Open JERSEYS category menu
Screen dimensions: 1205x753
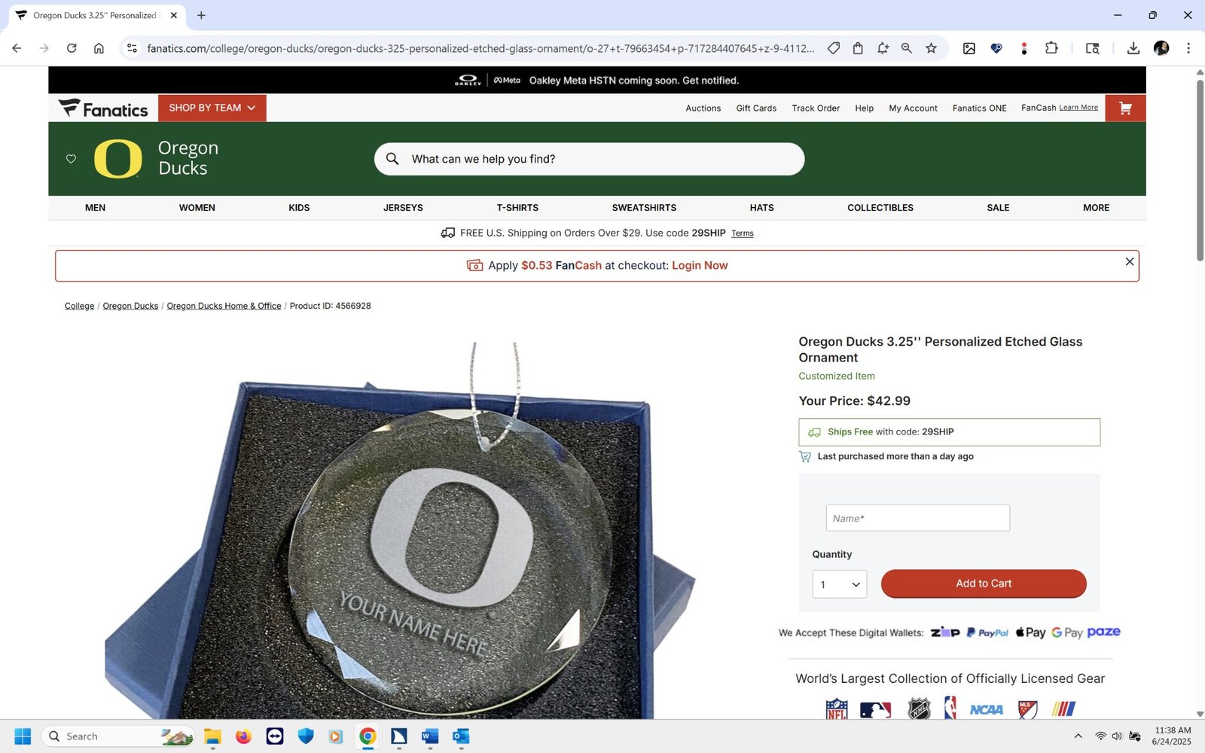point(403,208)
